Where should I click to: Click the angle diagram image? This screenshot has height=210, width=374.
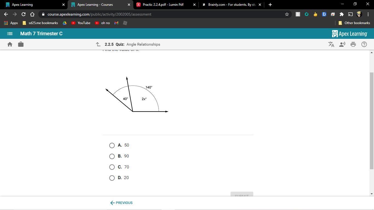[137, 95]
